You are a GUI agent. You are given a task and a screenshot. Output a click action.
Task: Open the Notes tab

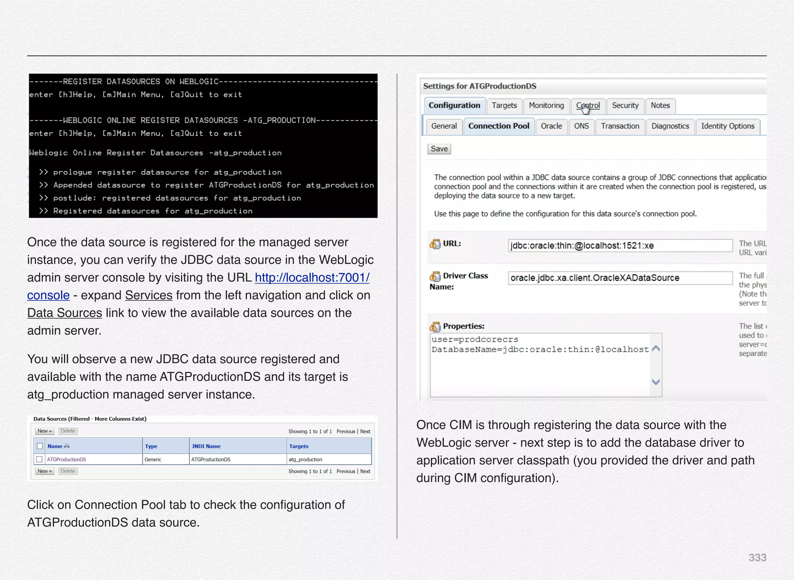[x=660, y=105]
